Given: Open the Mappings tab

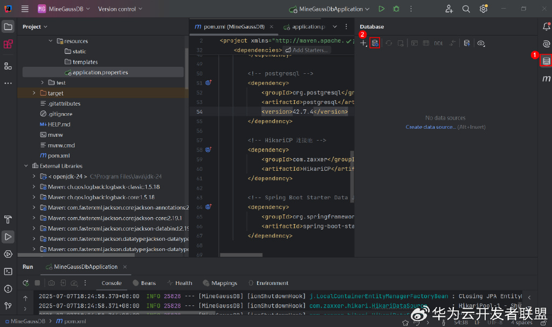Looking at the screenshot, I should [220, 283].
